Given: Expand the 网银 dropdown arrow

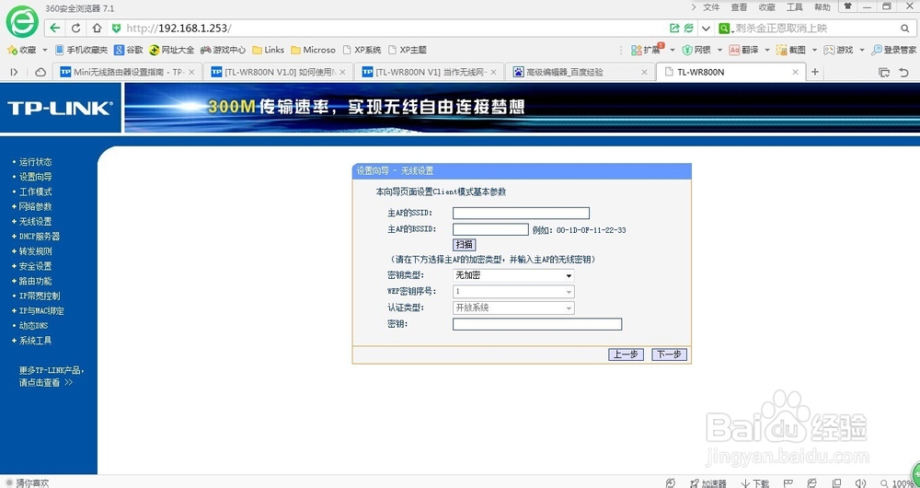Looking at the screenshot, I should click(x=719, y=50).
